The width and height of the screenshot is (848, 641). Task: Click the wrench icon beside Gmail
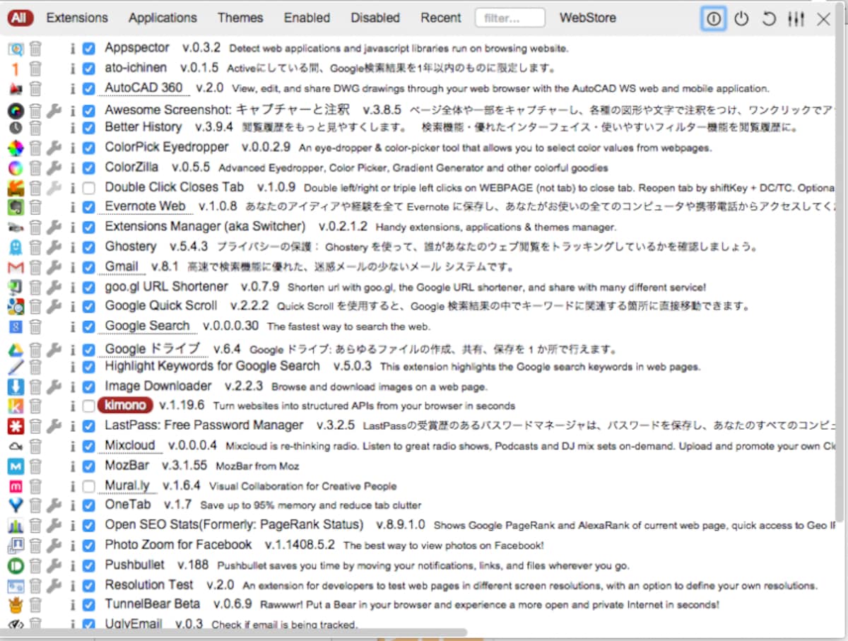pyautogui.click(x=54, y=268)
